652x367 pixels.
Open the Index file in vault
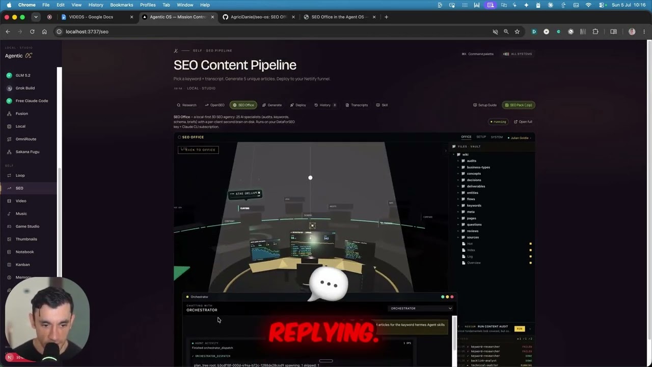pyautogui.click(x=471, y=250)
